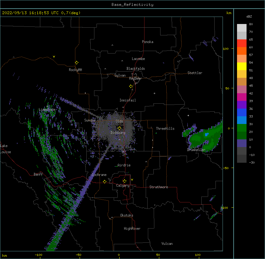Viewport: 265px width, 259px height.
Task: Click the 50 tick on the bottom axis
Action: click(158, 255)
